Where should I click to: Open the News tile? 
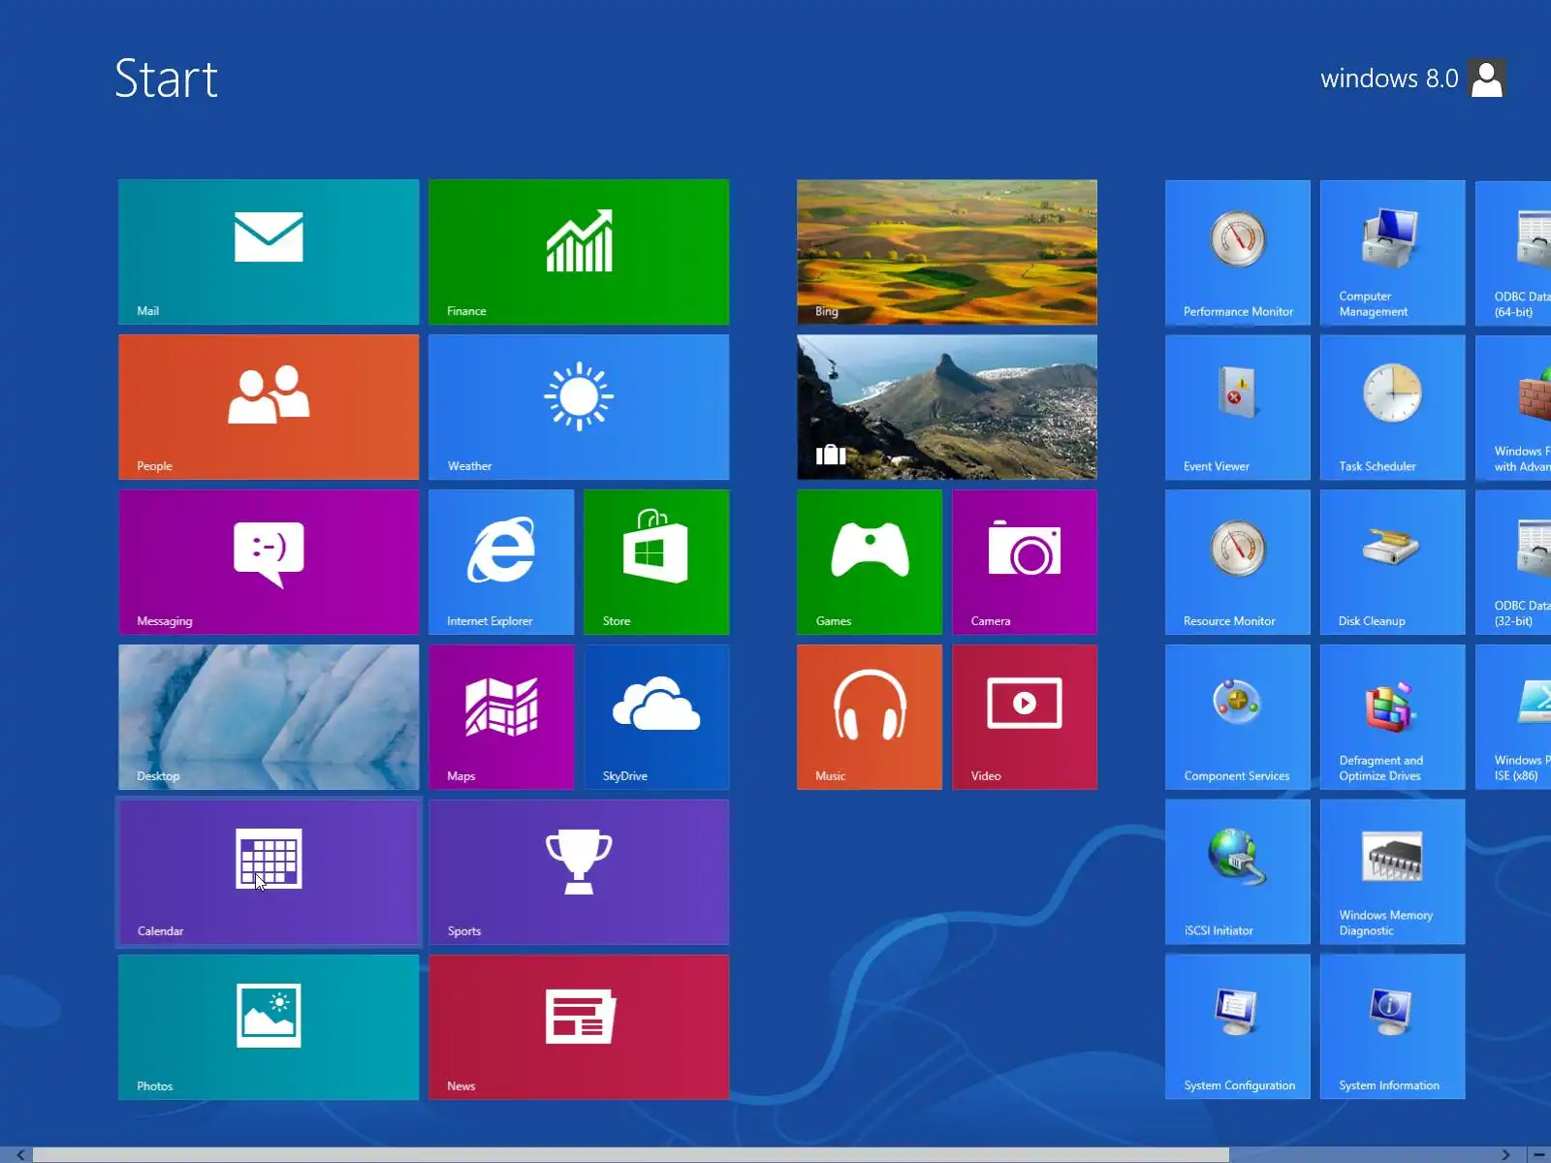(x=579, y=1027)
